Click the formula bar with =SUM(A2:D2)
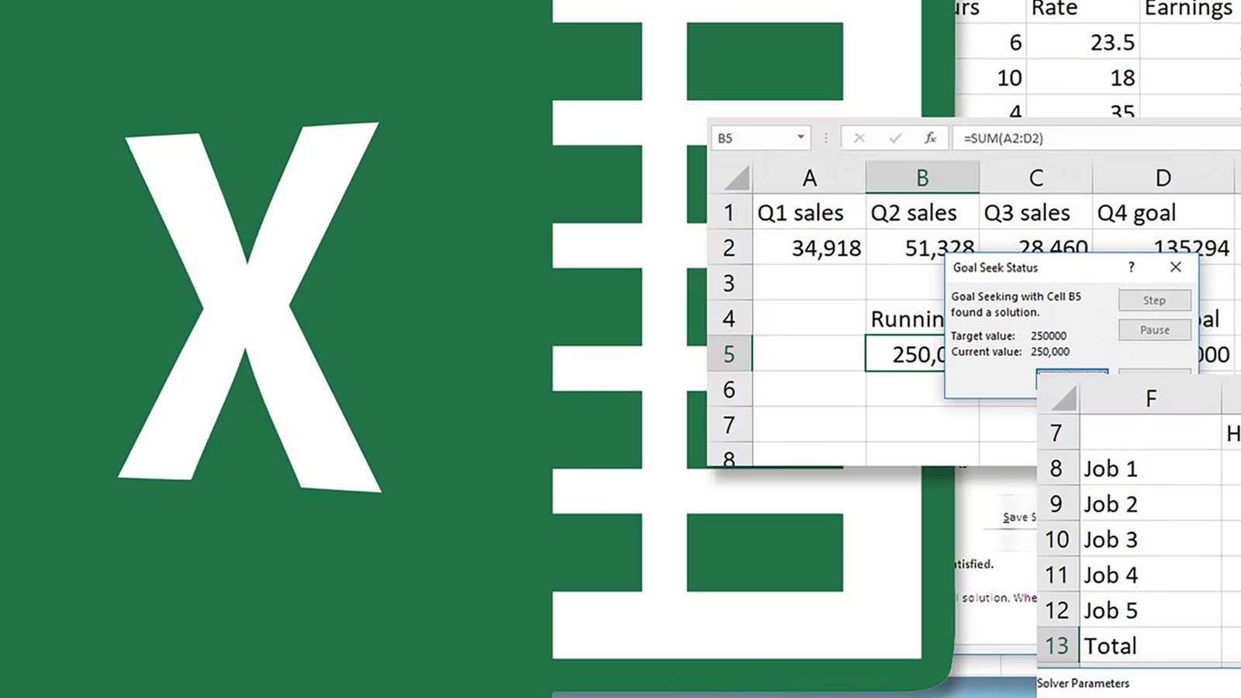 pyautogui.click(x=1097, y=138)
